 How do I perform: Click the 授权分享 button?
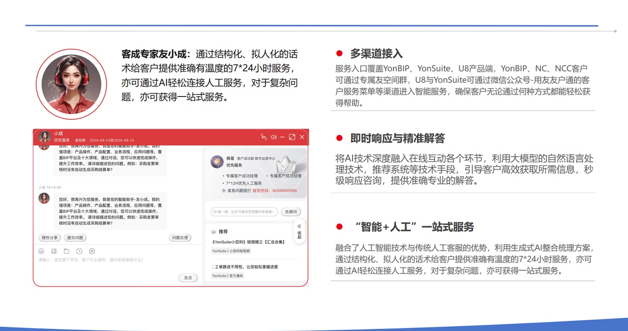50,238
